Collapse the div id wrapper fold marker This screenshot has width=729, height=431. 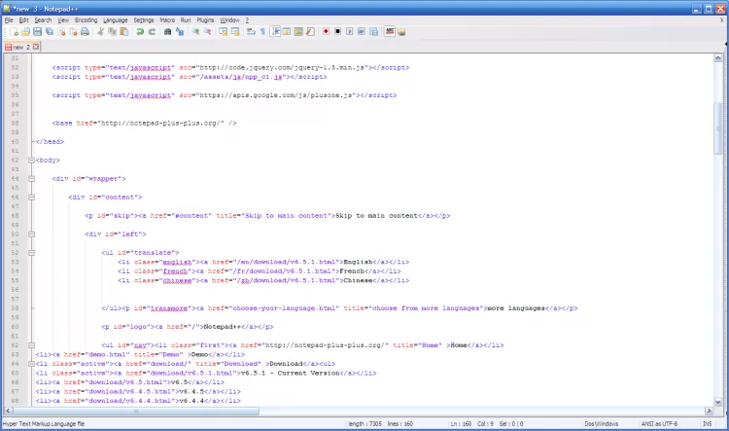coord(31,179)
